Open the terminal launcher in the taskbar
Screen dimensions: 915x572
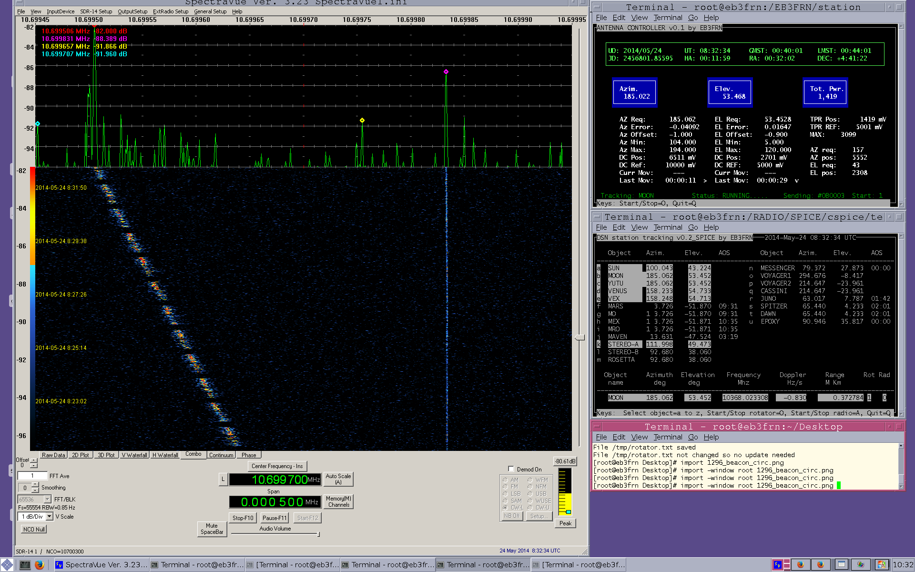[25, 565]
